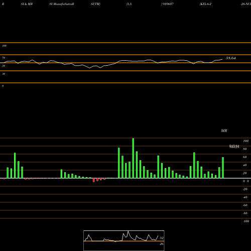Screen dimensions: 251x251
Task: Click the 'SI(TM)' header label
Action: (95, 4)
